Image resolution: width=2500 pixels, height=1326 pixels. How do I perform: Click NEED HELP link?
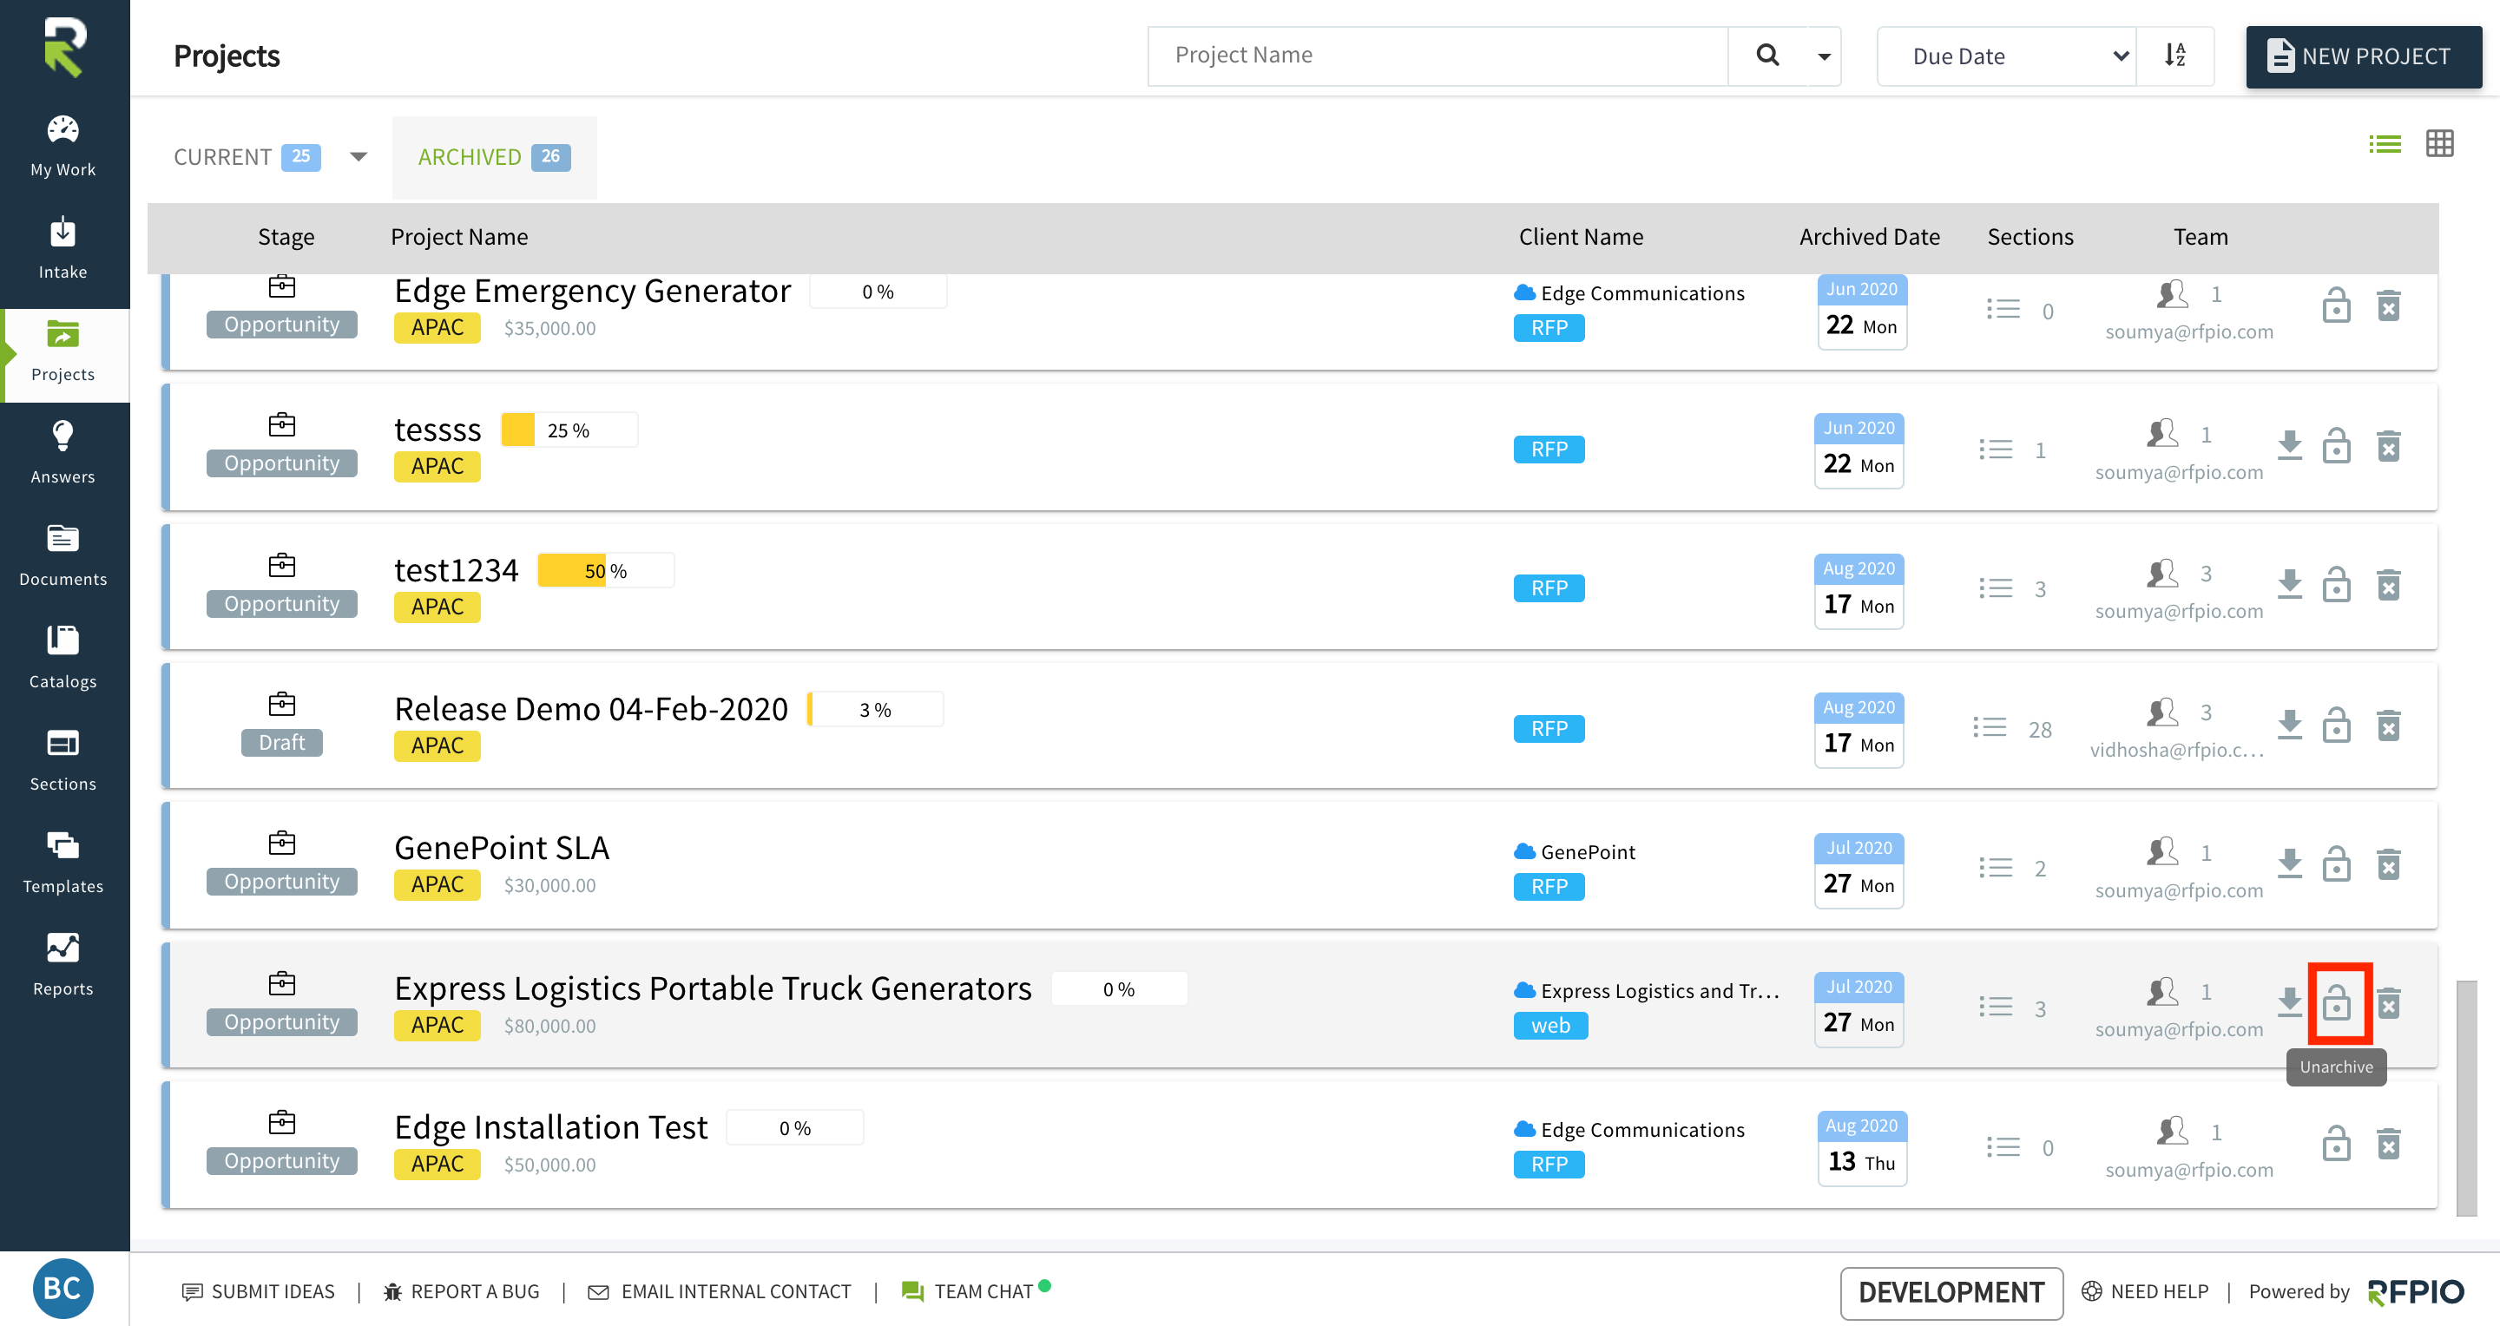tap(2146, 1291)
